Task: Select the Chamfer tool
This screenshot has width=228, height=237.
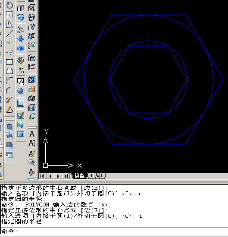Action: click(x=9, y=81)
